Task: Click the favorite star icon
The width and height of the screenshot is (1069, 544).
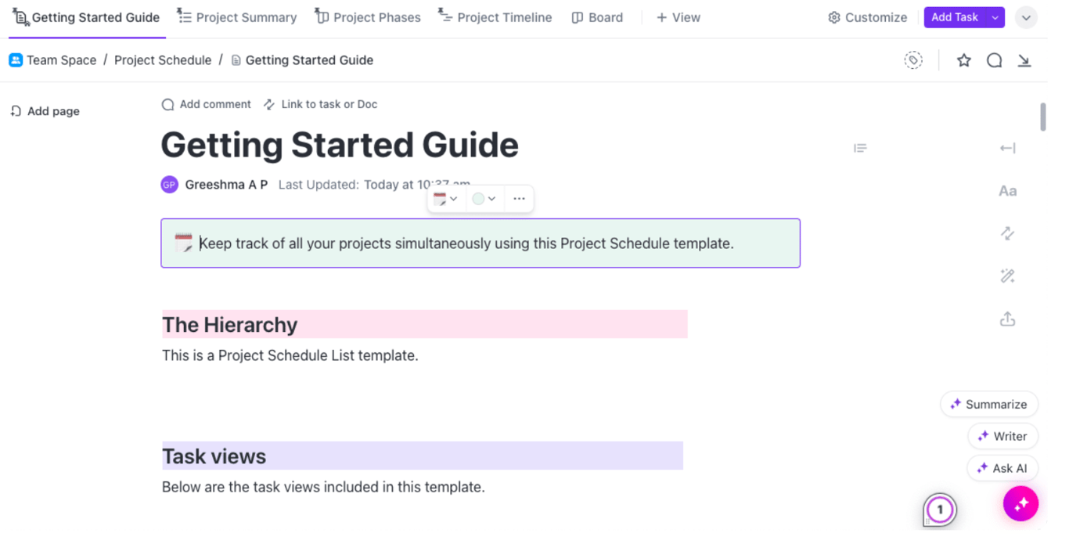Action: click(963, 60)
